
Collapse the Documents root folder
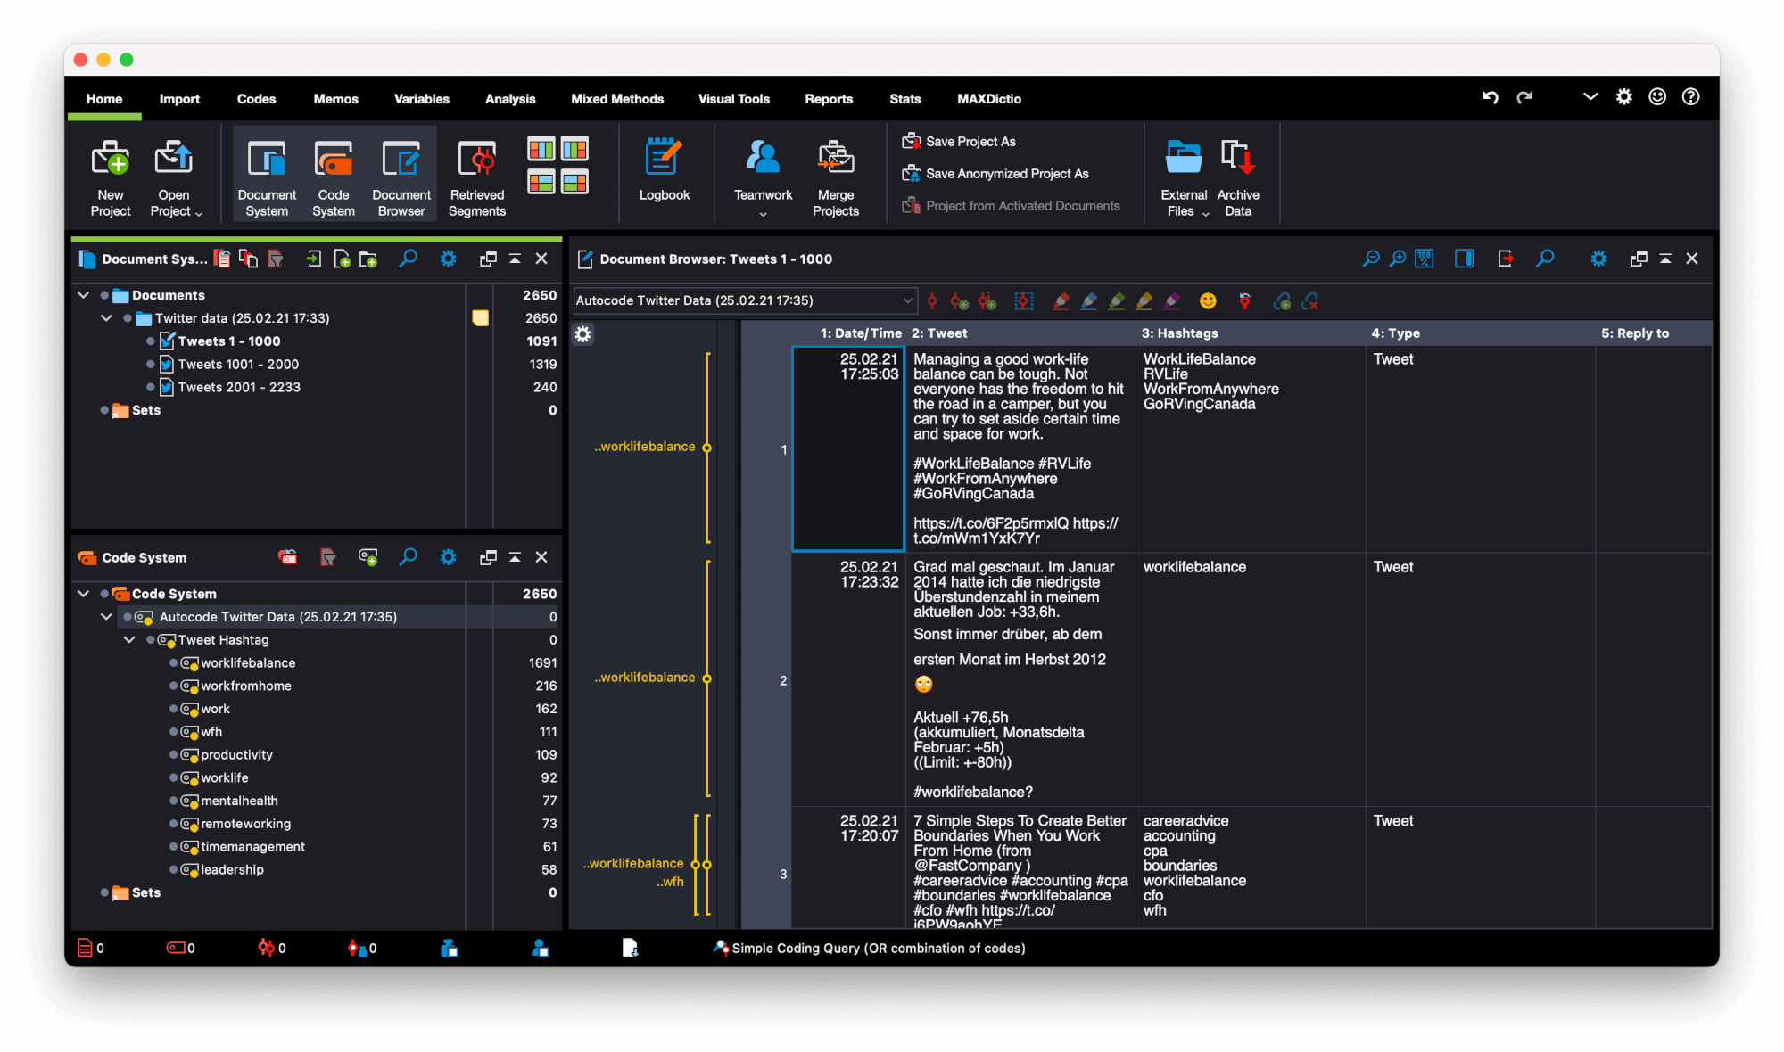(83, 295)
